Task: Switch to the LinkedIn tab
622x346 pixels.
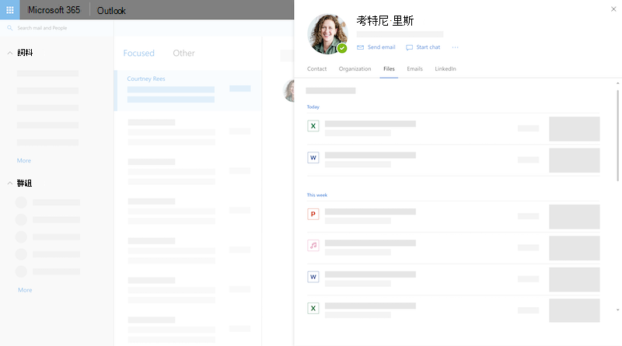Action: click(x=445, y=68)
